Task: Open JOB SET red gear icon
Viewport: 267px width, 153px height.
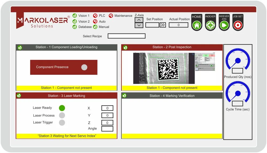Action: (x=238, y=25)
